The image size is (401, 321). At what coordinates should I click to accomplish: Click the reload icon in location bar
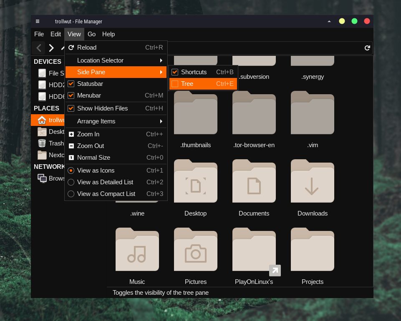(x=367, y=48)
